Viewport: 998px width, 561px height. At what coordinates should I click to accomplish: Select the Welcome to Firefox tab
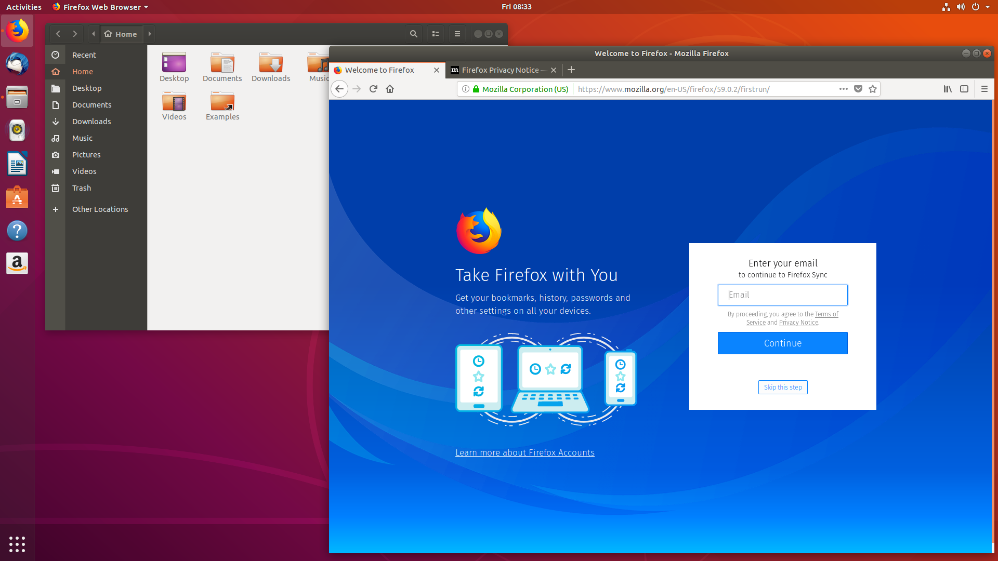[387, 70]
